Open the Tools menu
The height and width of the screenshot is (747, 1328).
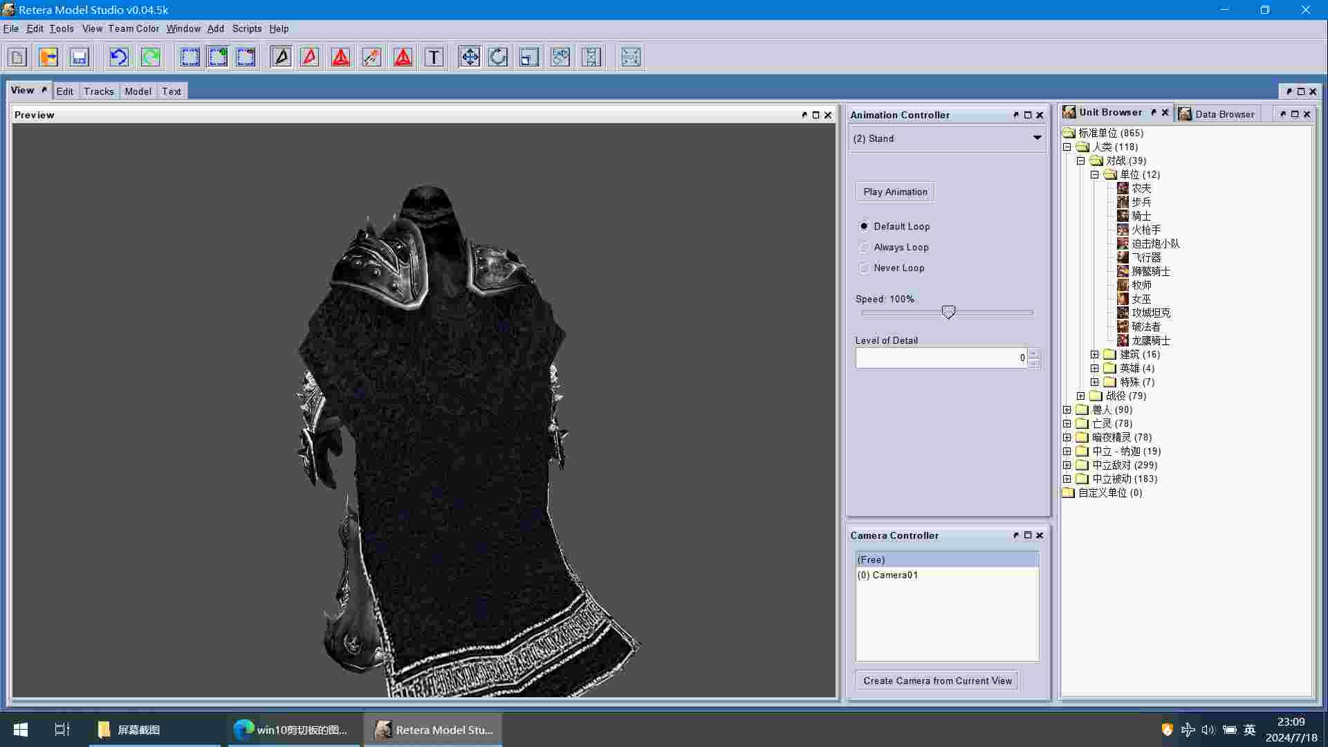pyautogui.click(x=62, y=28)
